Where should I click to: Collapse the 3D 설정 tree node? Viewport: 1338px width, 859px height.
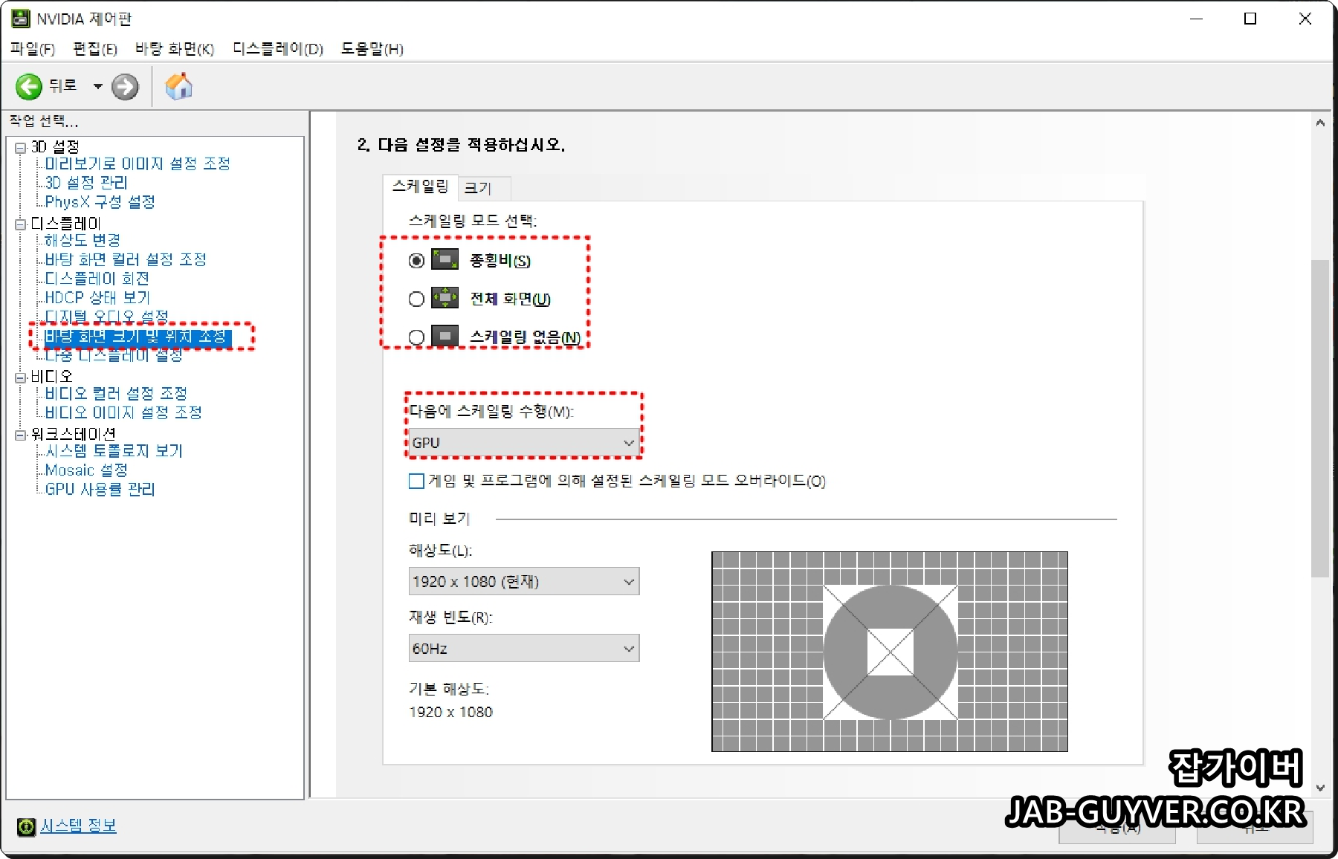point(20,147)
